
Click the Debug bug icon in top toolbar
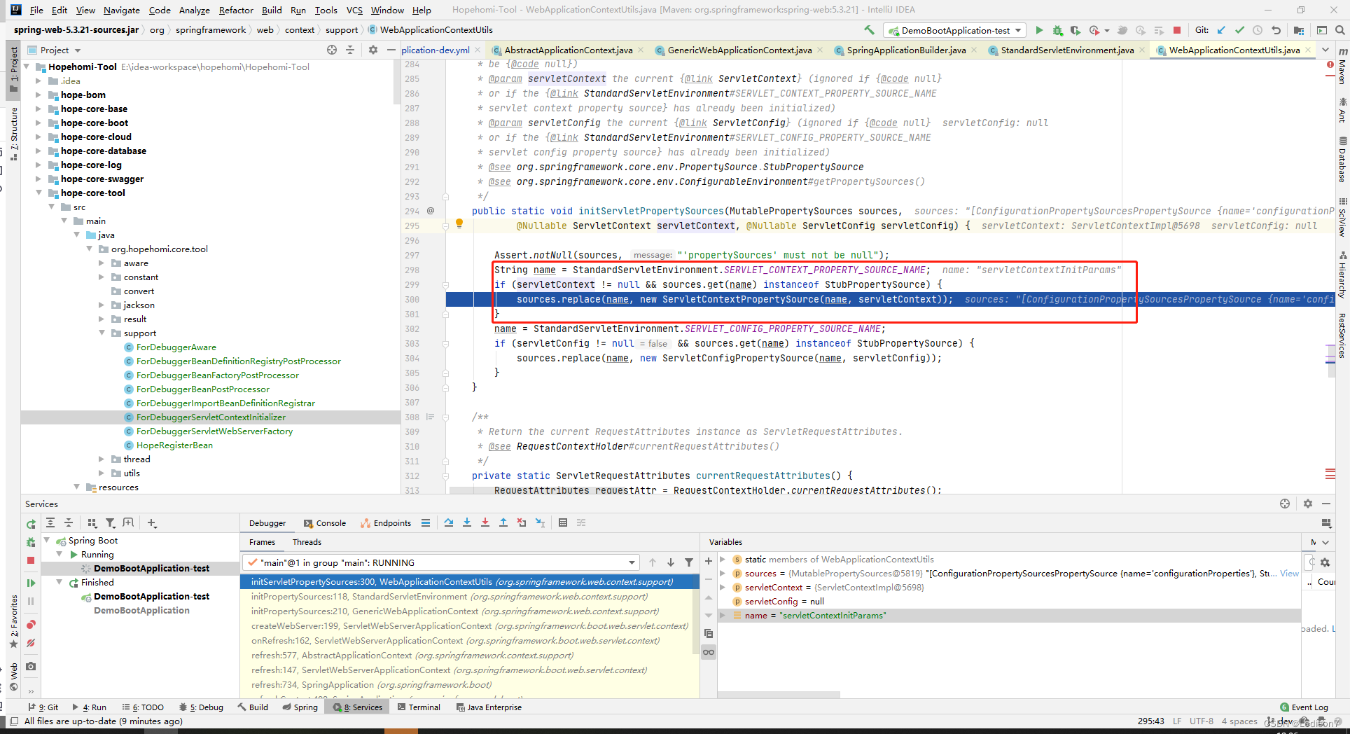point(1057,30)
